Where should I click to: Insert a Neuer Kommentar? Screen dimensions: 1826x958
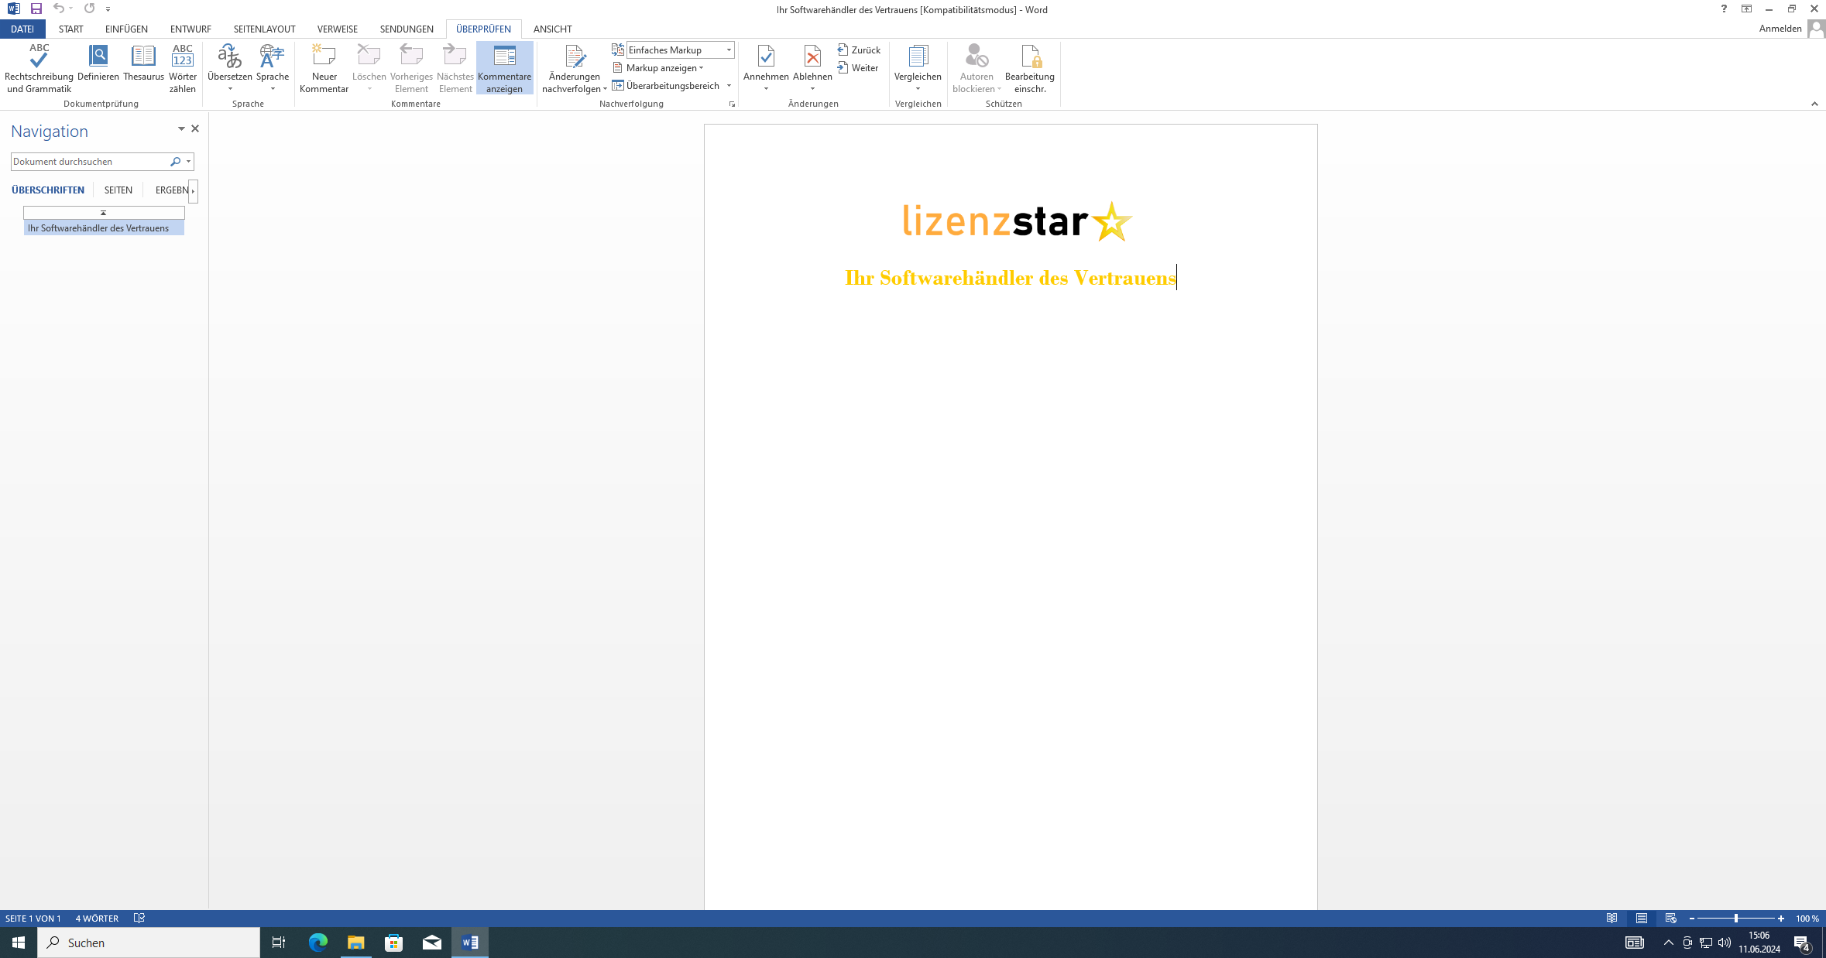tap(324, 68)
